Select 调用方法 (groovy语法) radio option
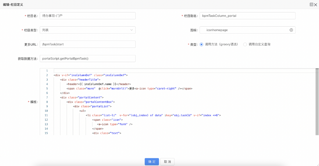This screenshot has height=166, width=319. tap(201, 44)
